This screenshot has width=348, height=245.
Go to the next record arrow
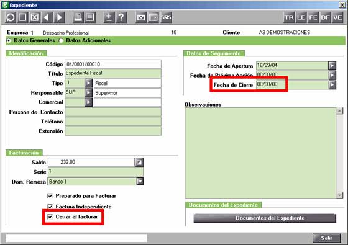pyautogui.click(x=59, y=17)
